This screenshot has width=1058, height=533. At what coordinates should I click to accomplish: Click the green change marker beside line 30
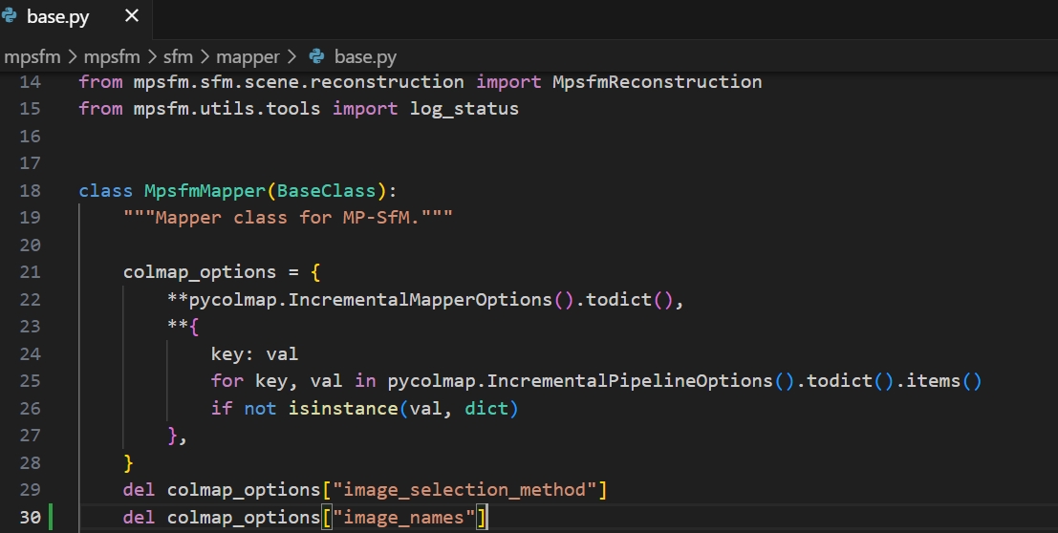pos(50,518)
